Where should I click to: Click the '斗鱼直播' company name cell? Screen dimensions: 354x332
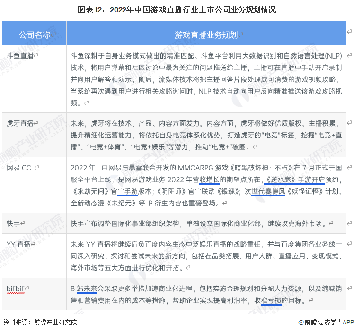pos(35,79)
